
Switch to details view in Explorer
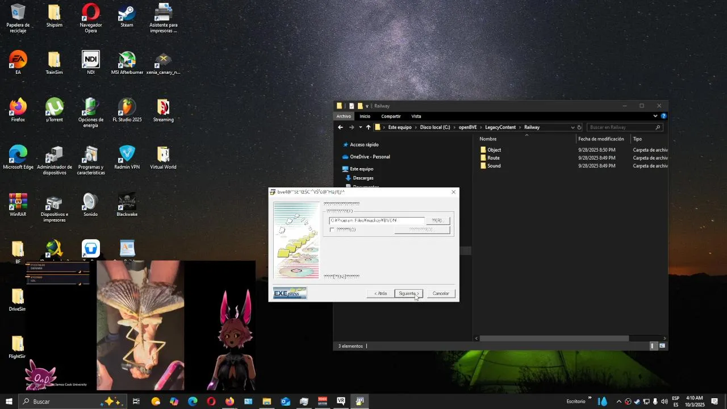(x=653, y=346)
